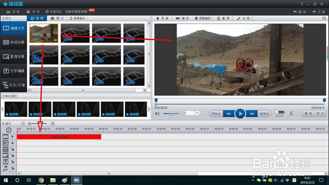
Task: Click the preview playback position slider
Action: coord(156,104)
